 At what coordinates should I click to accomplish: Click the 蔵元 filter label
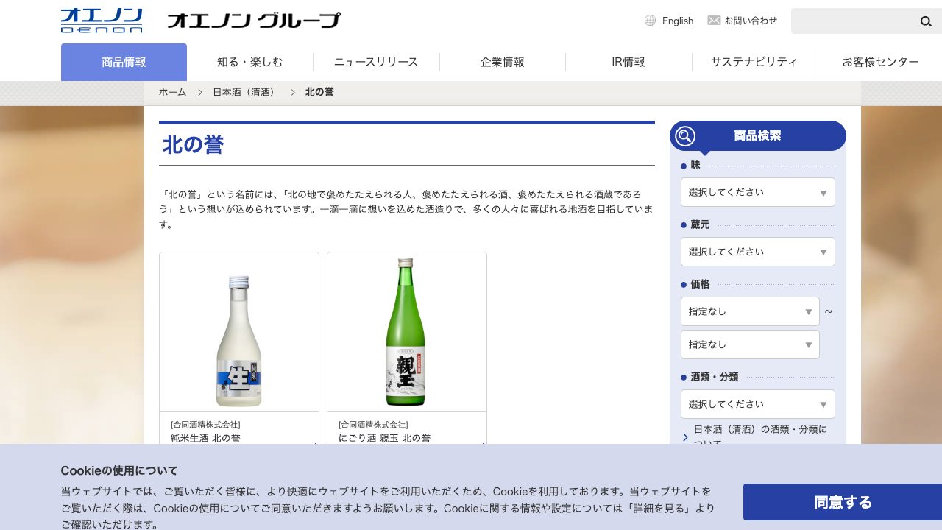700,225
